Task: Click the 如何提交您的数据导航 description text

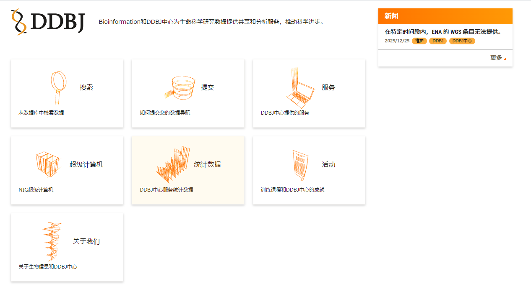Action: (x=165, y=112)
